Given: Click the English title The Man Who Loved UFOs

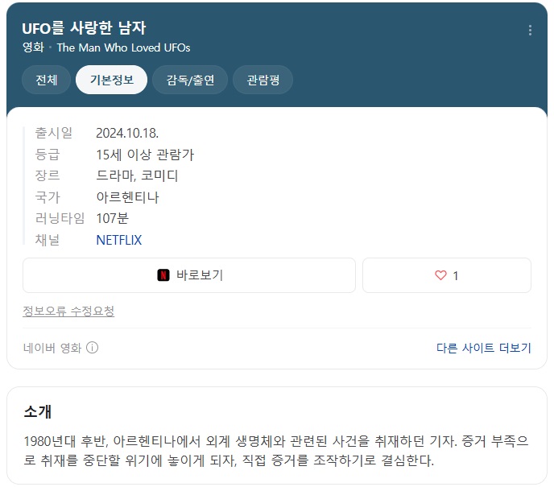Looking at the screenshot, I should click(x=123, y=47).
